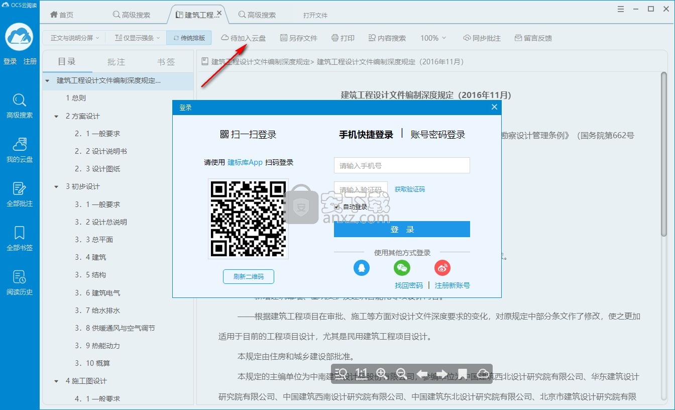Screen dimensions: 675x410
Task: Open 全部批注 in the sidebar
Action: point(20,194)
